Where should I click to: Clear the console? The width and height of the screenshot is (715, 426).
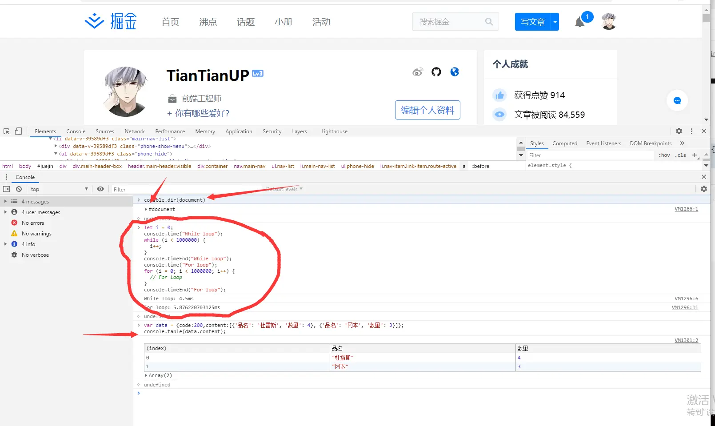pos(19,189)
